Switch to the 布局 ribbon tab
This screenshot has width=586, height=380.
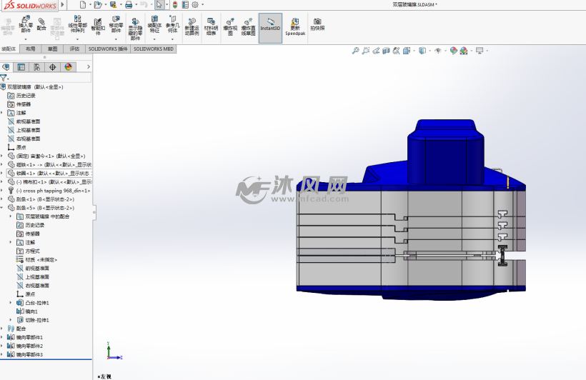[30, 49]
